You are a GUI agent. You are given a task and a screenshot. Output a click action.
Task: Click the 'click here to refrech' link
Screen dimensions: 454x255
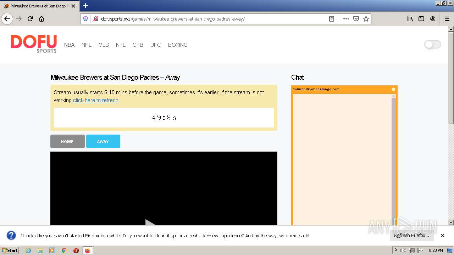[96, 100]
